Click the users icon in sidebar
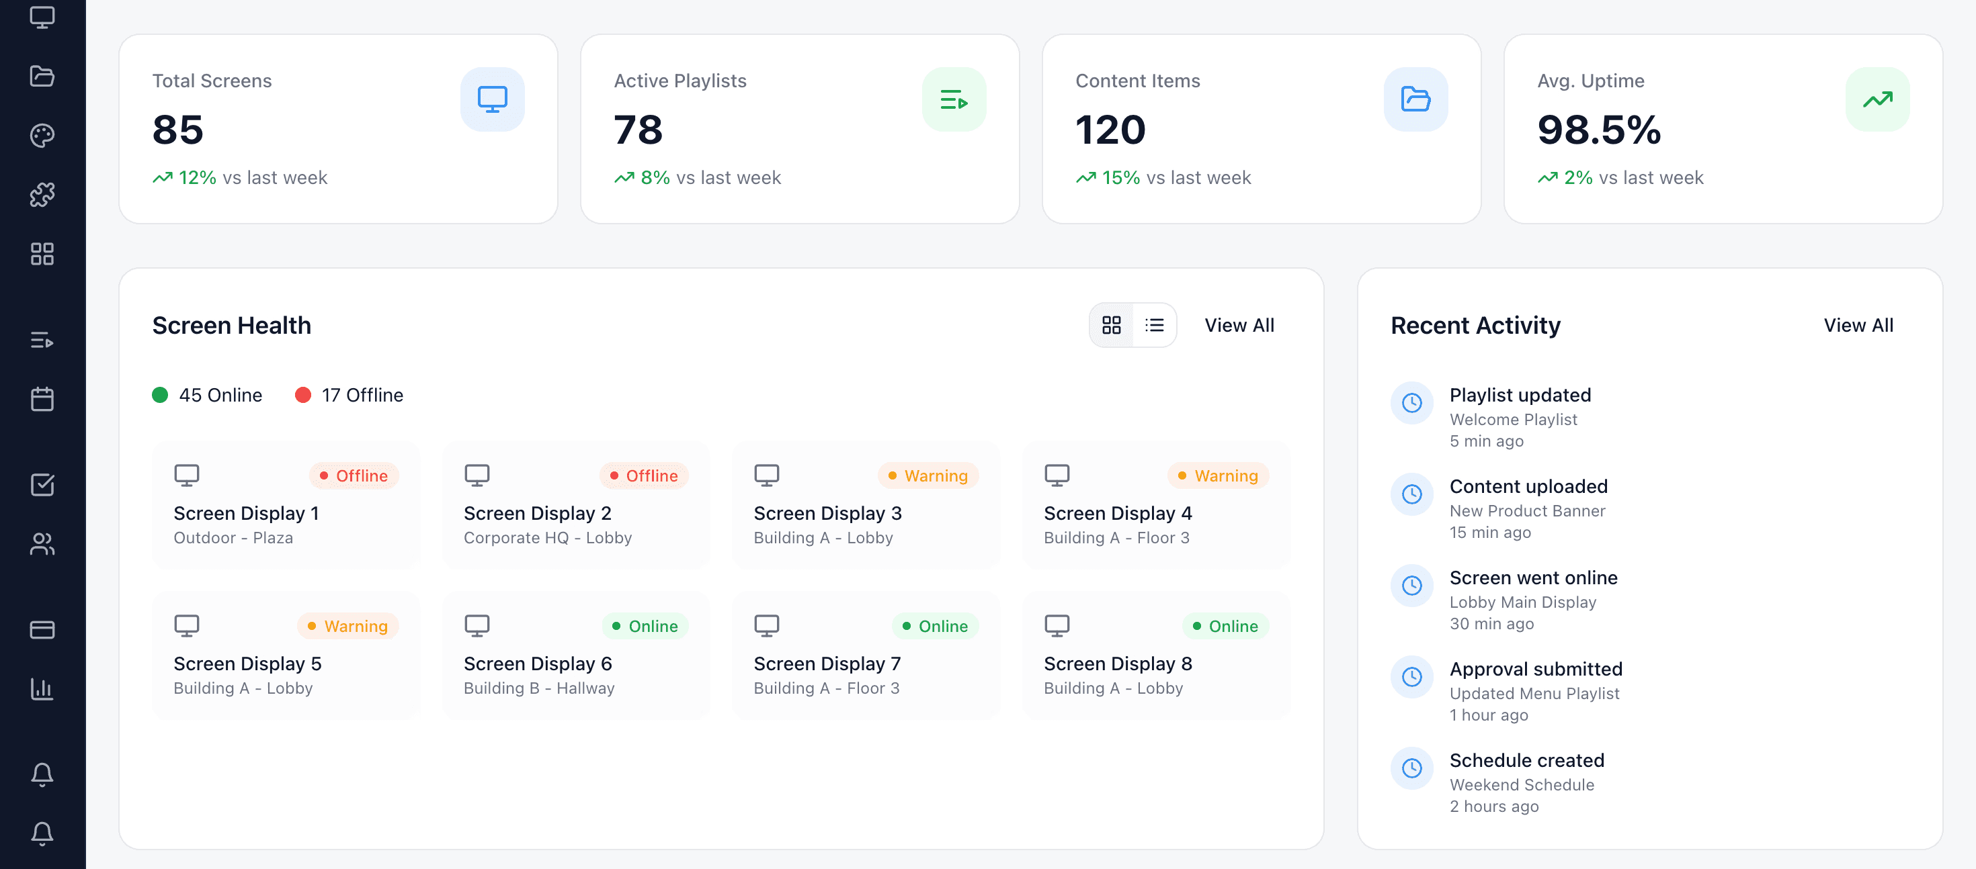The height and width of the screenshot is (869, 1976). click(x=42, y=543)
